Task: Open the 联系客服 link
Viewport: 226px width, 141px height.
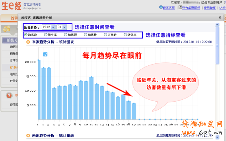Action: (169, 8)
